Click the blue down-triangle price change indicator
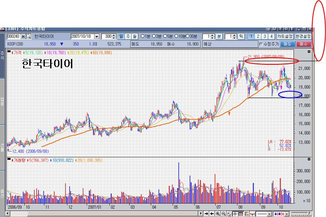The image size is (326, 217). point(62,44)
